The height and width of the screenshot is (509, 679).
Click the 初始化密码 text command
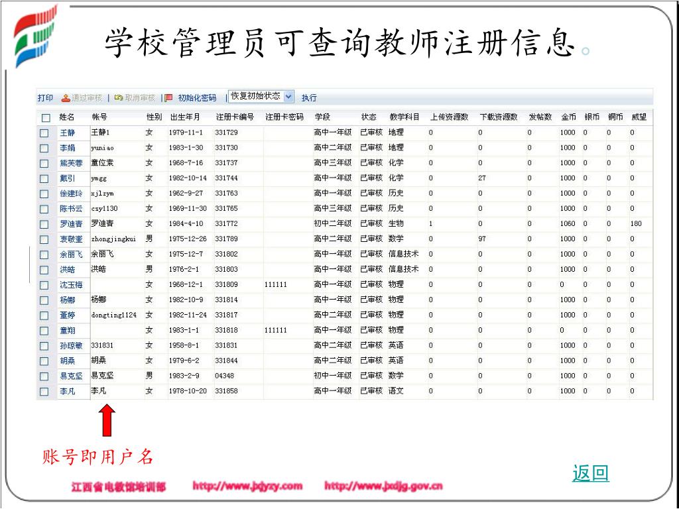coord(197,98)
